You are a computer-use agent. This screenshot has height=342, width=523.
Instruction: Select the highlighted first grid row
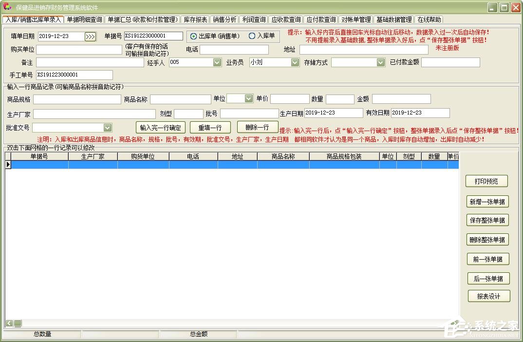click(235, 165)
